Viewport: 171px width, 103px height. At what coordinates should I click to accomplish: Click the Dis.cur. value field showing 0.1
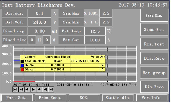pos(39,13)
